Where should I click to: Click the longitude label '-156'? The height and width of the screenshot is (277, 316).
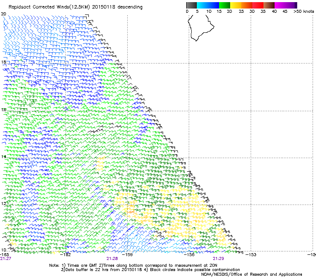(x=189, y=255)
